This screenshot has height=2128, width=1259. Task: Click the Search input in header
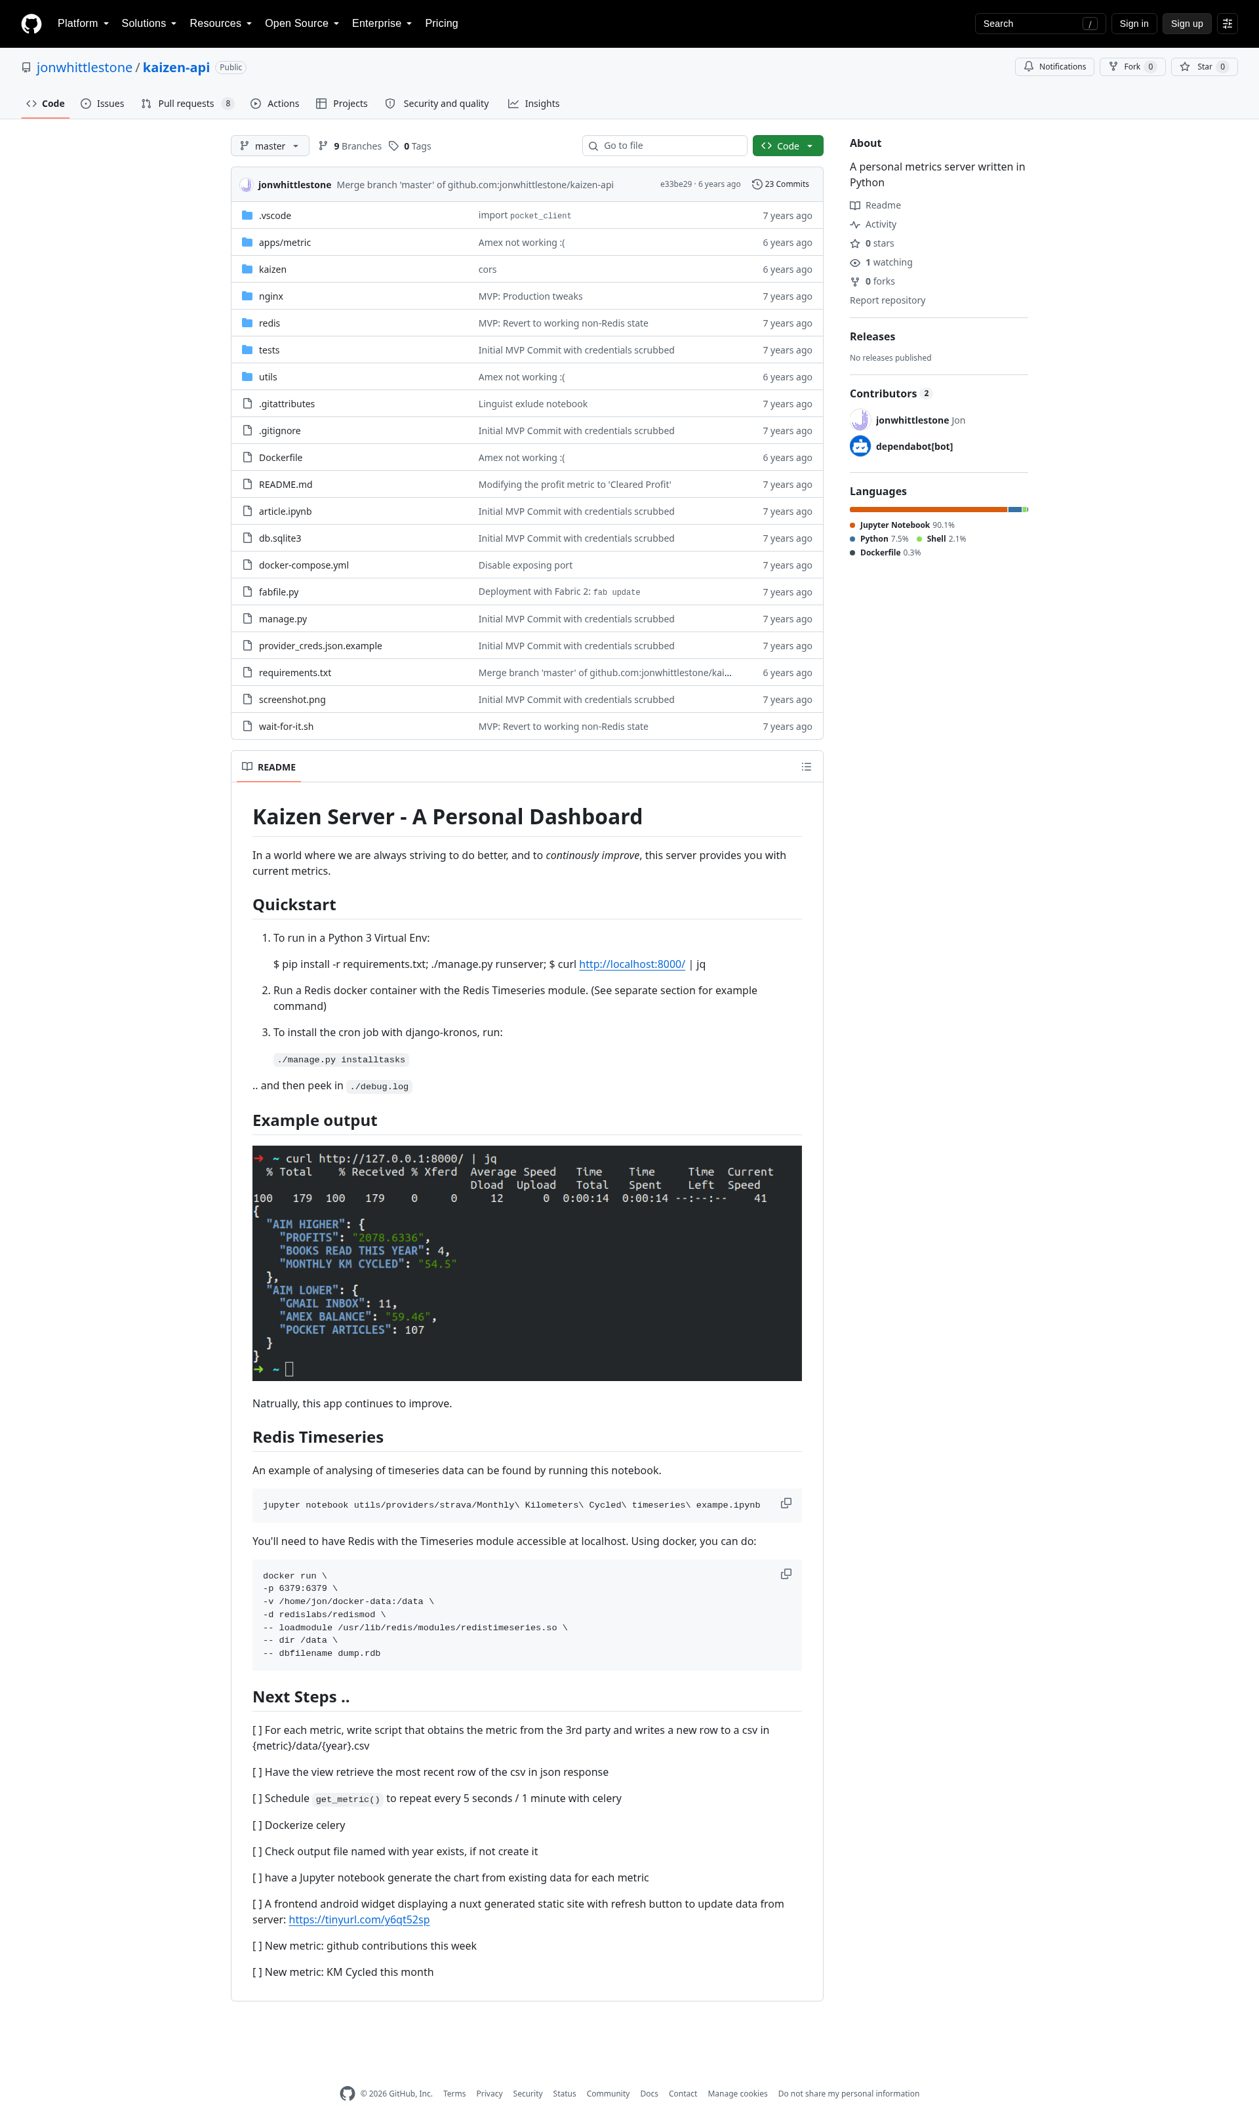(1039, 24)
